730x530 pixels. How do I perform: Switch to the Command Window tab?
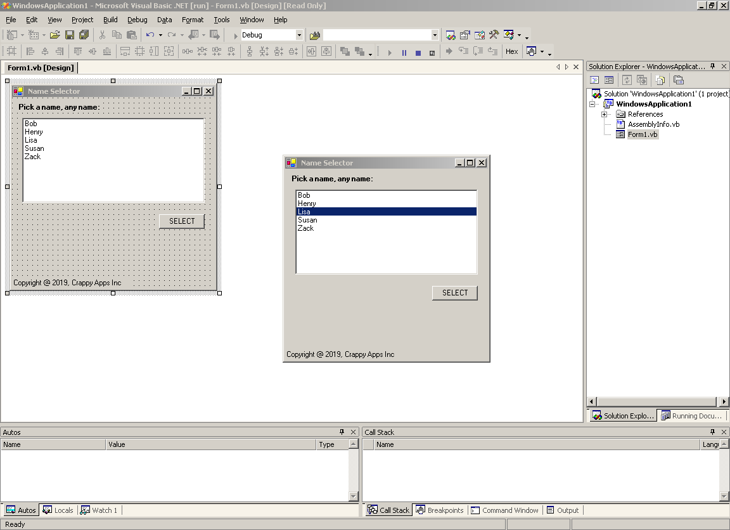click(504, 510)
